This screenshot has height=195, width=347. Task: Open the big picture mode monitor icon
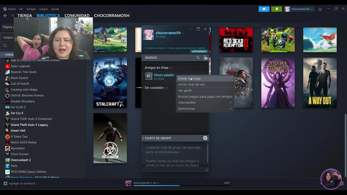[x=320, y=9]
